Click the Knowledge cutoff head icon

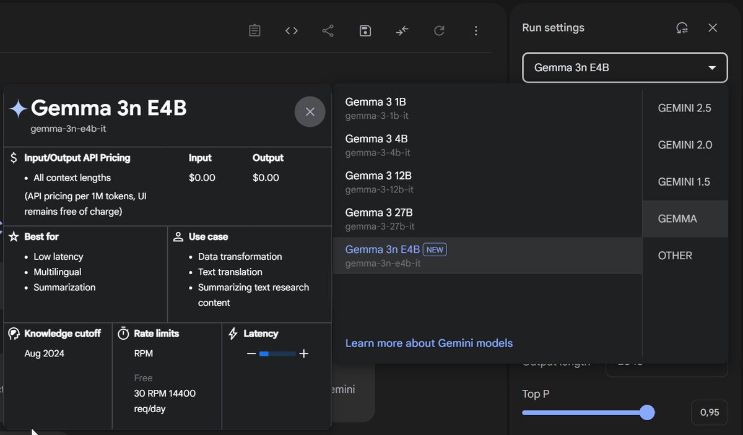[x=14, y=334]
